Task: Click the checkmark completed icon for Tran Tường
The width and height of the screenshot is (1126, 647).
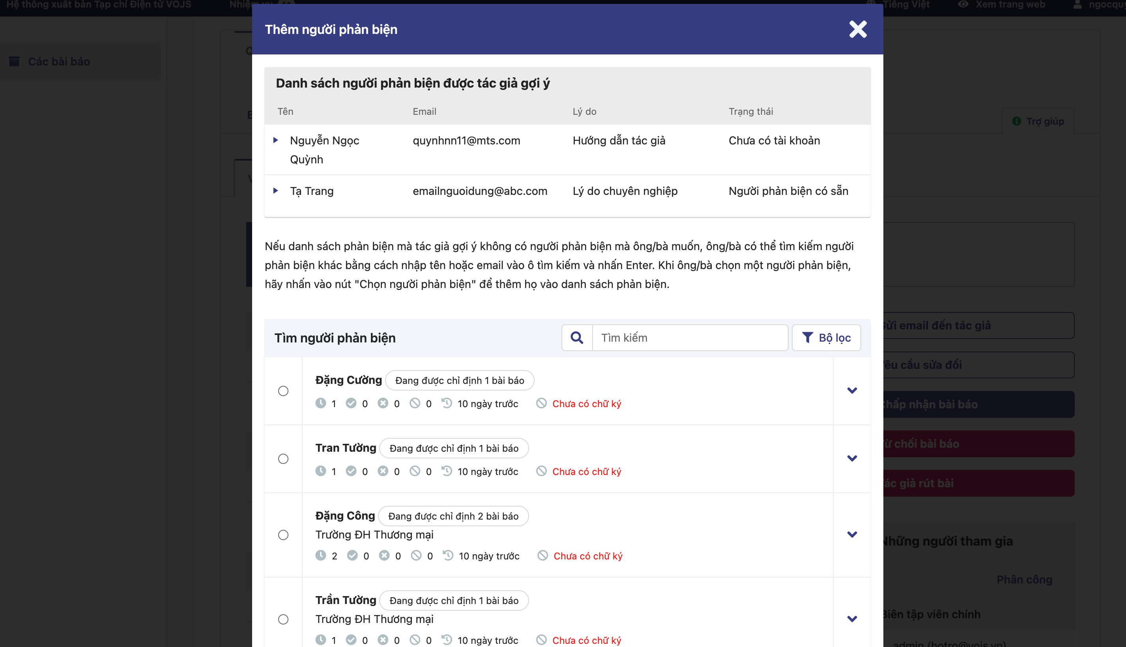Action: (351, 471)
